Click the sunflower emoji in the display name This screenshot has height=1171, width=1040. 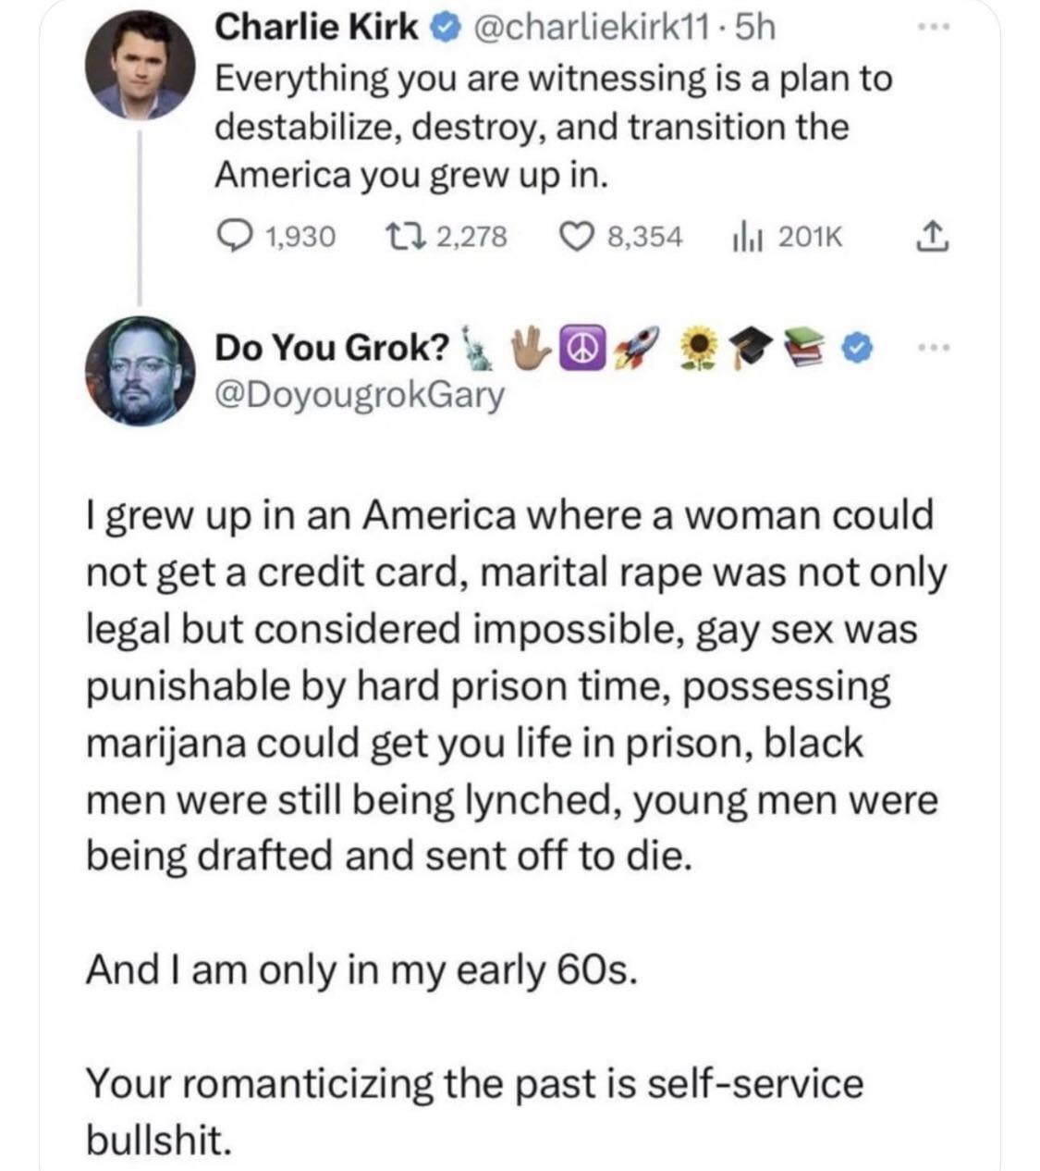click(699, 348)
